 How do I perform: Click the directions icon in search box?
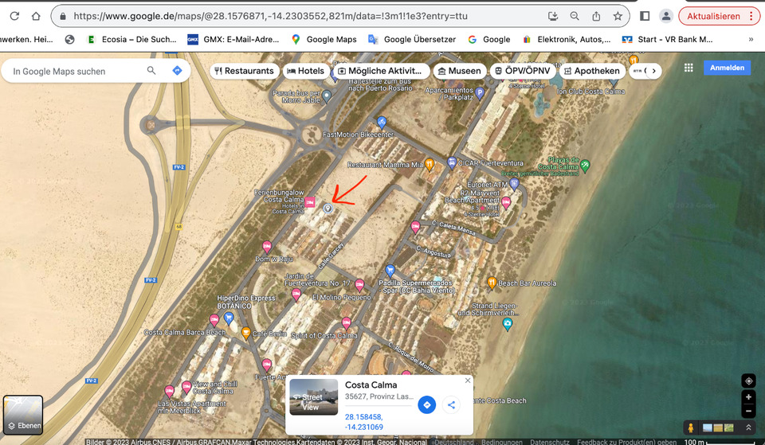tap(177, 71)
